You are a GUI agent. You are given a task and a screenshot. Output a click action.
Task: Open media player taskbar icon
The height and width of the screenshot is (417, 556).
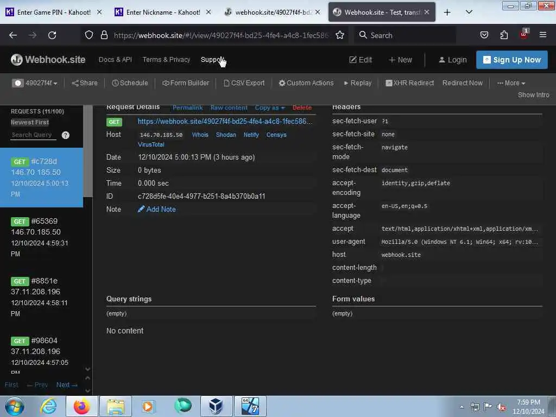click(x=148, y=406)
